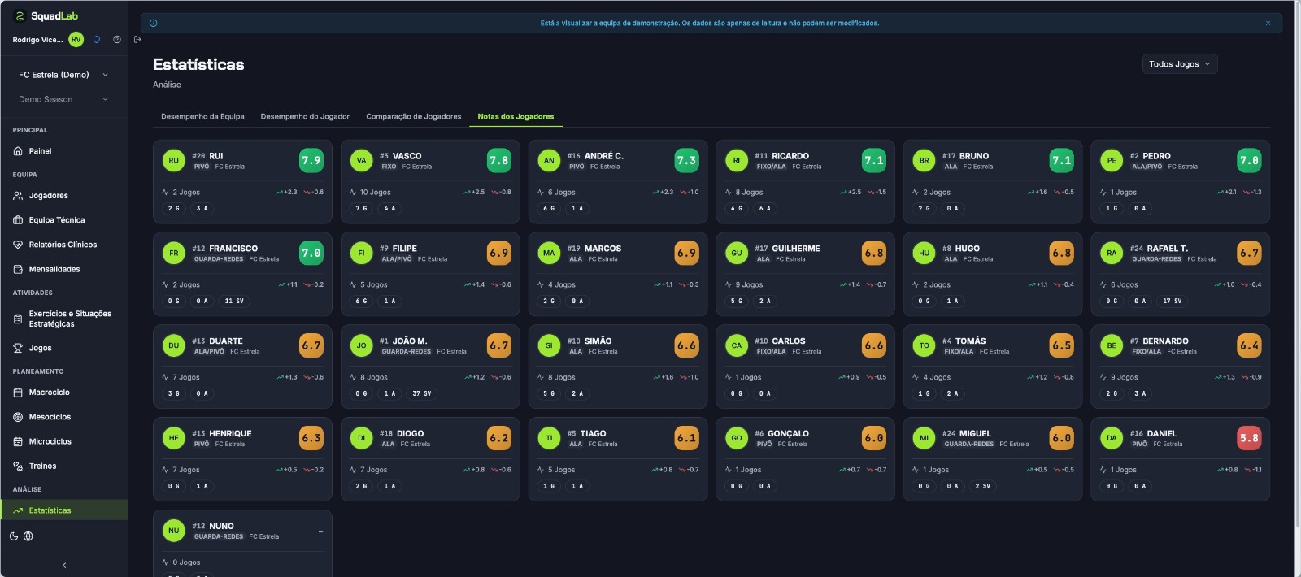Click the logout icon

[137, 39]
